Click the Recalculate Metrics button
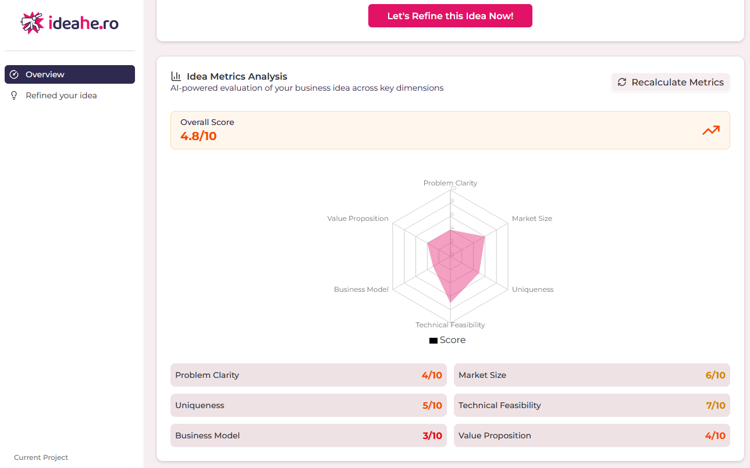Image resolution: width=750 pixels, height=468 pixels. 670,82
